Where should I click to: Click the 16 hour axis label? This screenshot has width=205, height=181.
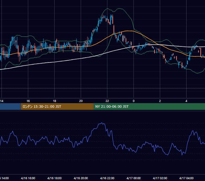(28, 101)
